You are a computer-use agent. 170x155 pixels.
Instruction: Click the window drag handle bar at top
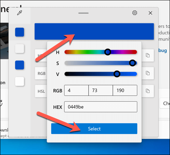[x=83, y=13]
